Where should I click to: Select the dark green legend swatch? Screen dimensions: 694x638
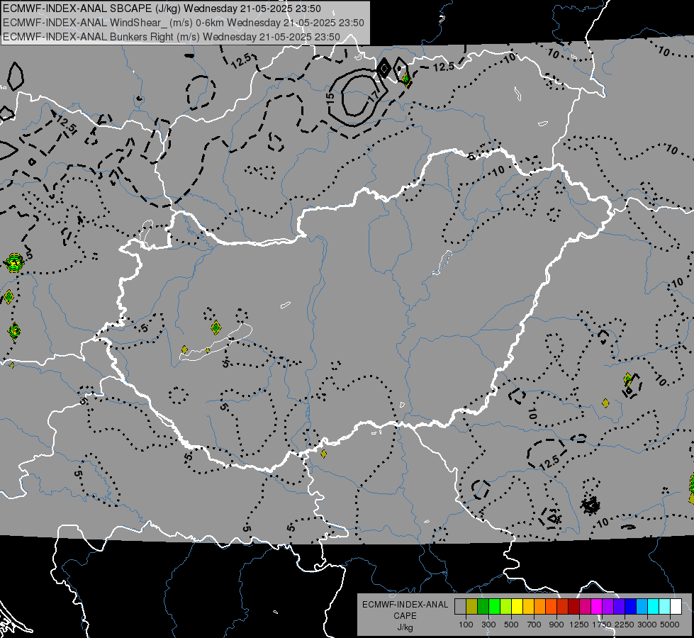[x=483, y=607]
